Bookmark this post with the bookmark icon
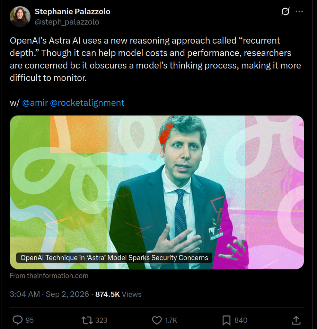 (x=227, y=320)
